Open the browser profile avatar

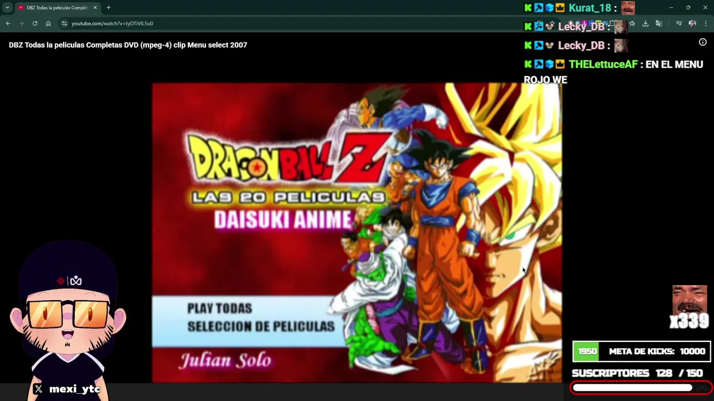coord(692,23)
